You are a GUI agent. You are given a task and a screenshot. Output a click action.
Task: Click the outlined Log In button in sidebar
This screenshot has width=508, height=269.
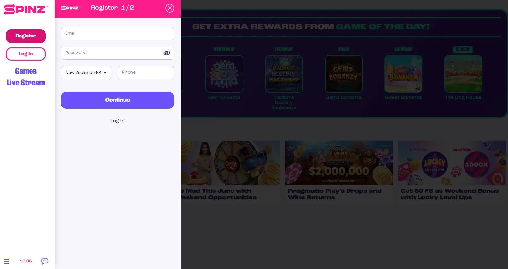pos(26,54)
